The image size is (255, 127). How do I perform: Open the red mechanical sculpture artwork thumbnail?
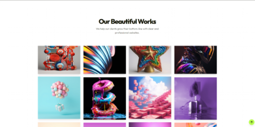[59, 60]
